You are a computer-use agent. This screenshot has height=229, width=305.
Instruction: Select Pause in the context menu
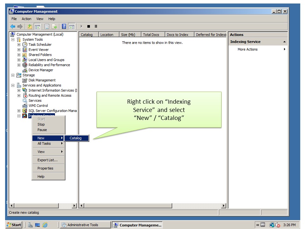[48, 130]
